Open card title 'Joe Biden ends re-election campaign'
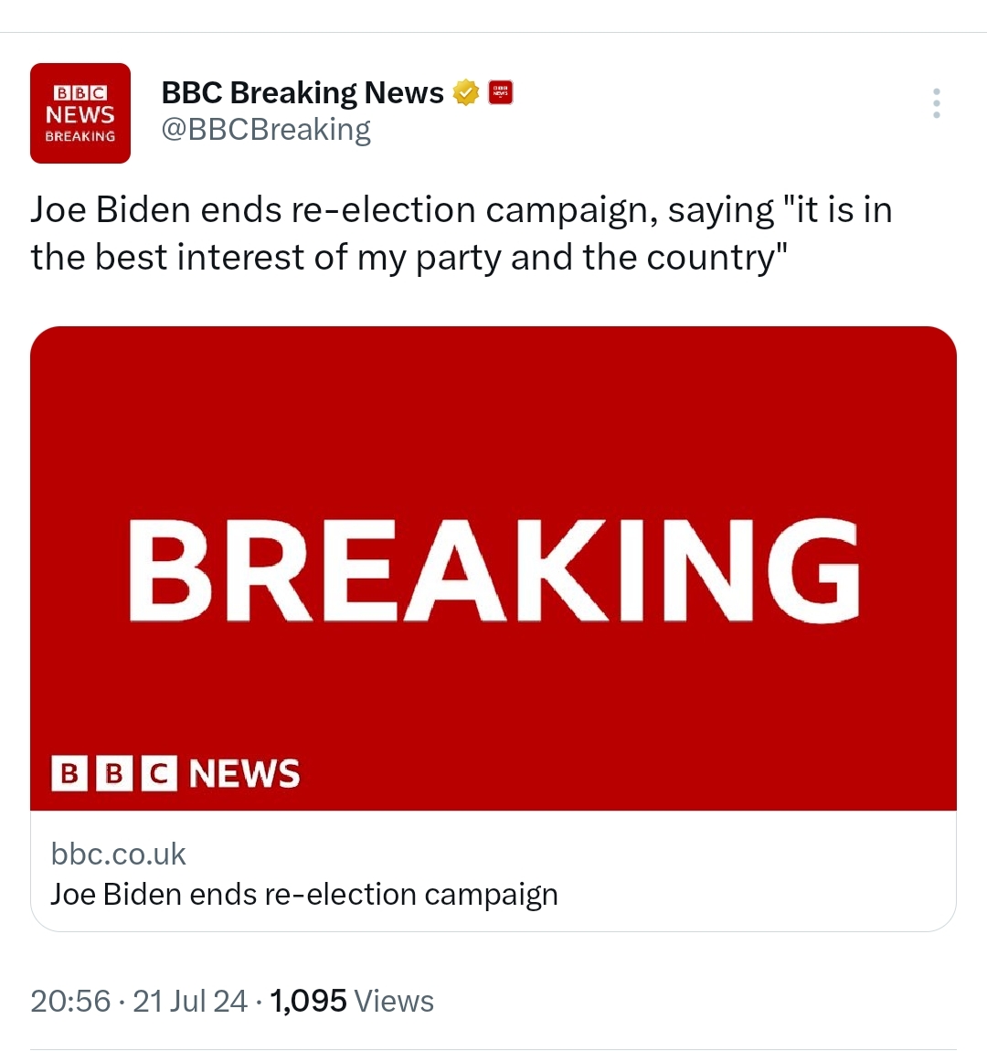 304,895
